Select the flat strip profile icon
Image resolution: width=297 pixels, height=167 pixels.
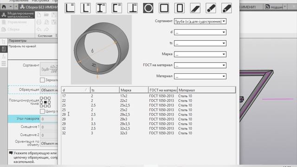195,8
